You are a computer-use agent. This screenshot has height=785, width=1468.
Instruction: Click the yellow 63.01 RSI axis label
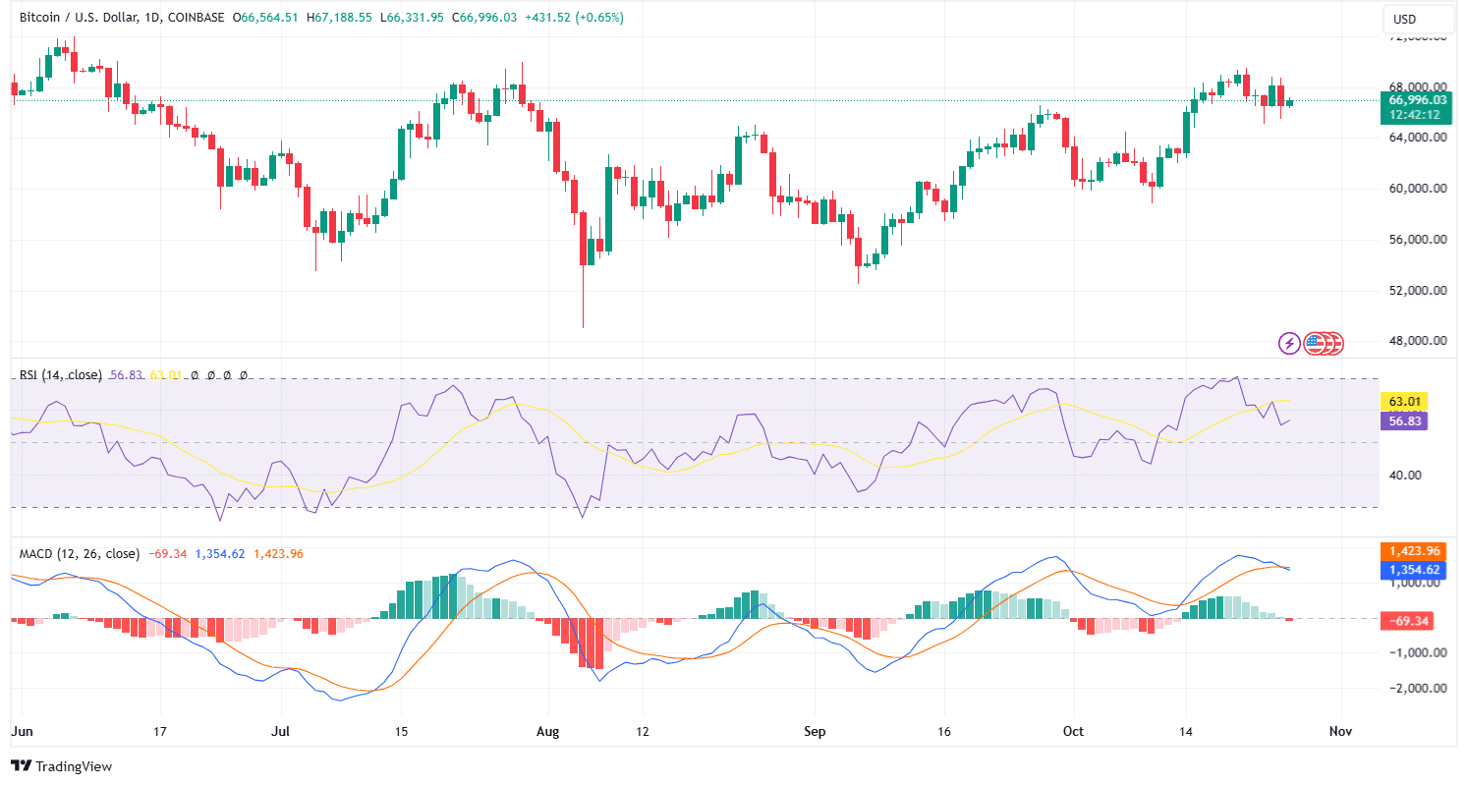1403,401
